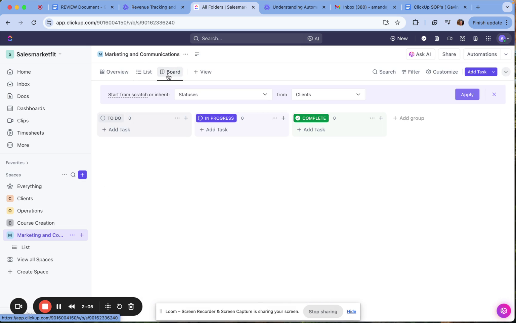
Task: Add a new View
Action: coord(202,72)
